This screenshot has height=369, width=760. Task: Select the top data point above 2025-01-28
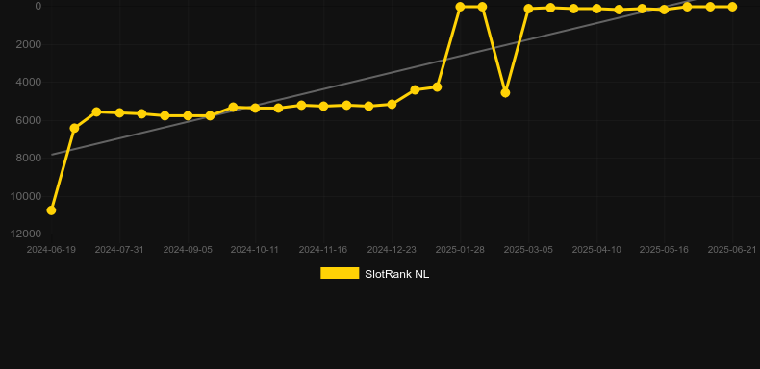(x=460, y=7)
